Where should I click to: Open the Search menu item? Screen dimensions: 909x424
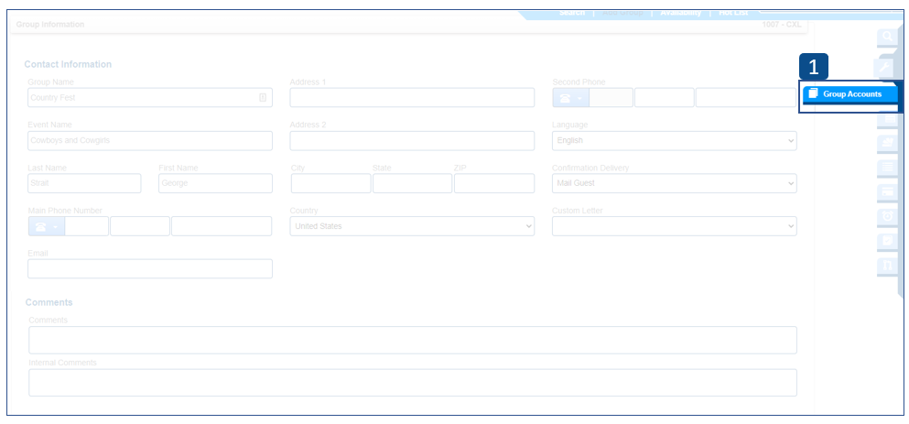(x=572, y=13)
